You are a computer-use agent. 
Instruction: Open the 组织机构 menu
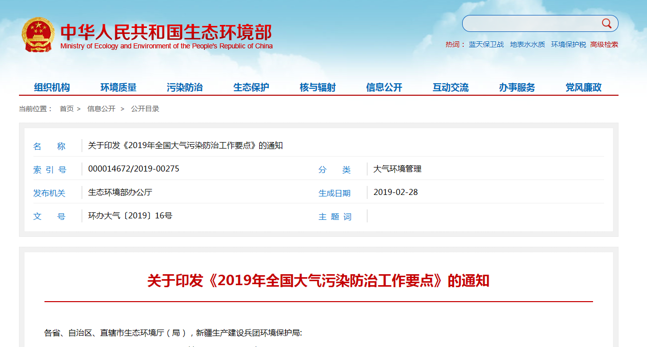coord(52,88)
